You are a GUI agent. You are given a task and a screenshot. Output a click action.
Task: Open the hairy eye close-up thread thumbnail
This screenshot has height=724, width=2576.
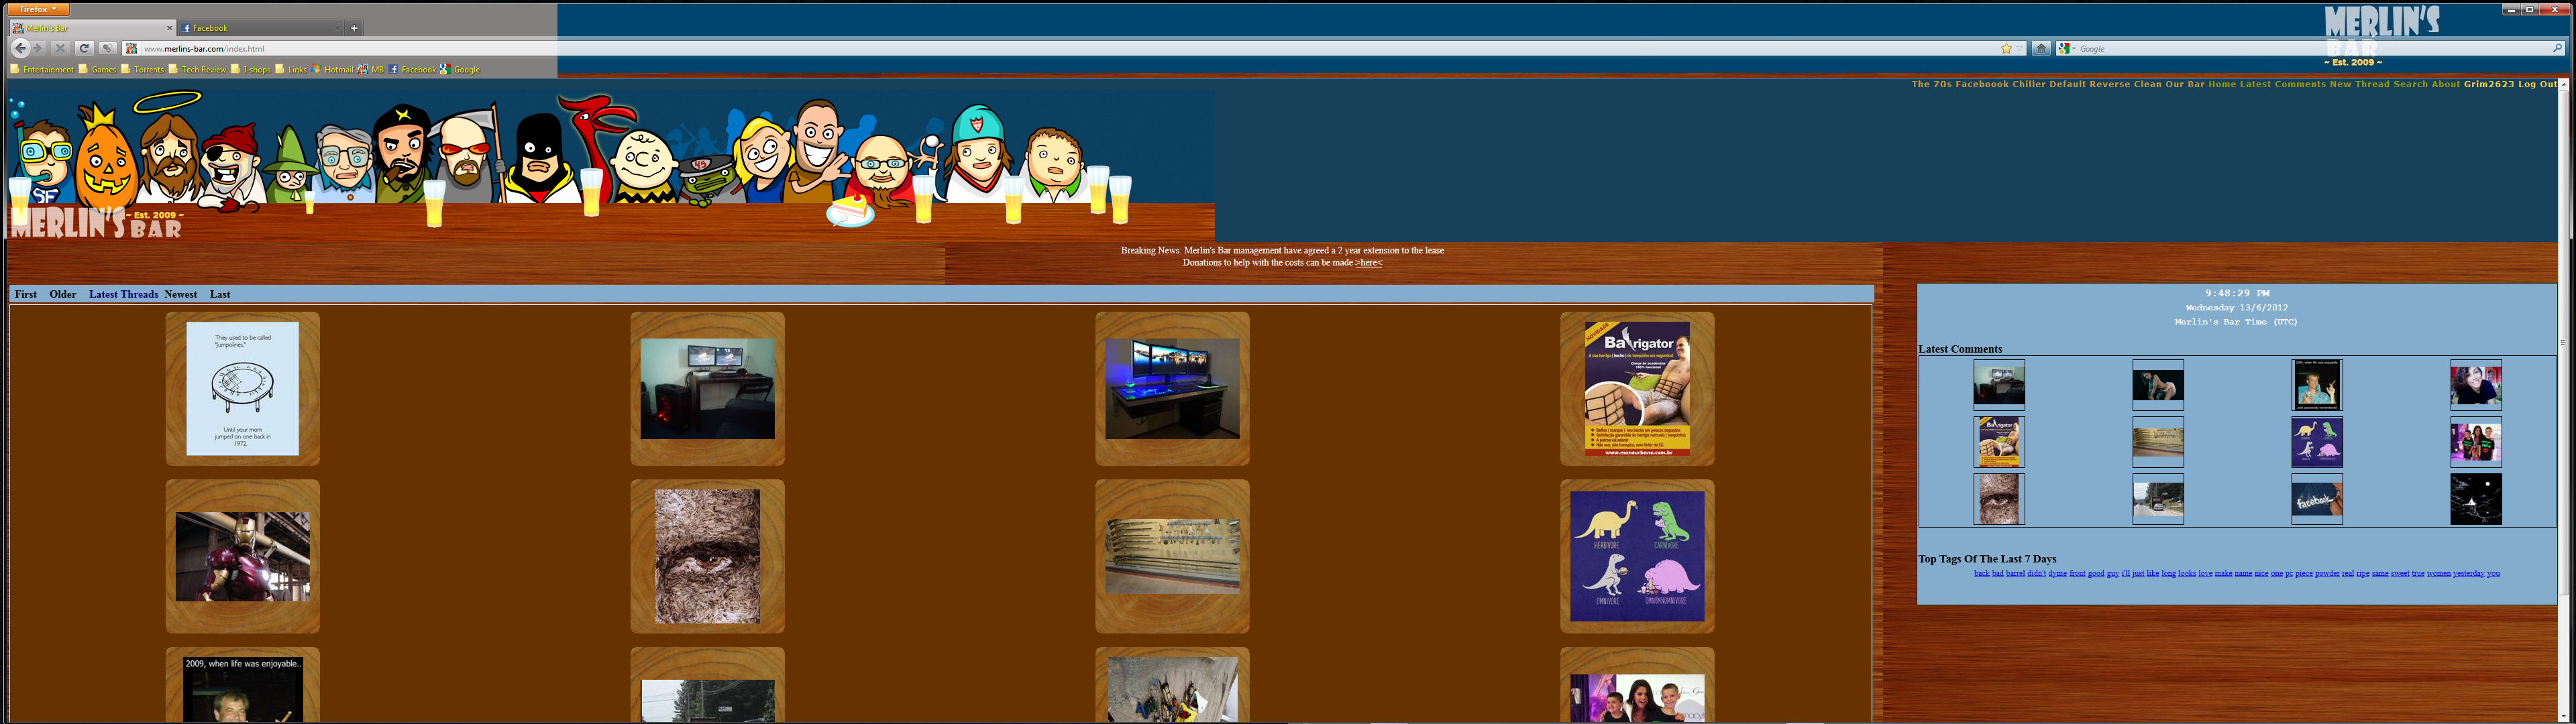[x=707, y=556]
